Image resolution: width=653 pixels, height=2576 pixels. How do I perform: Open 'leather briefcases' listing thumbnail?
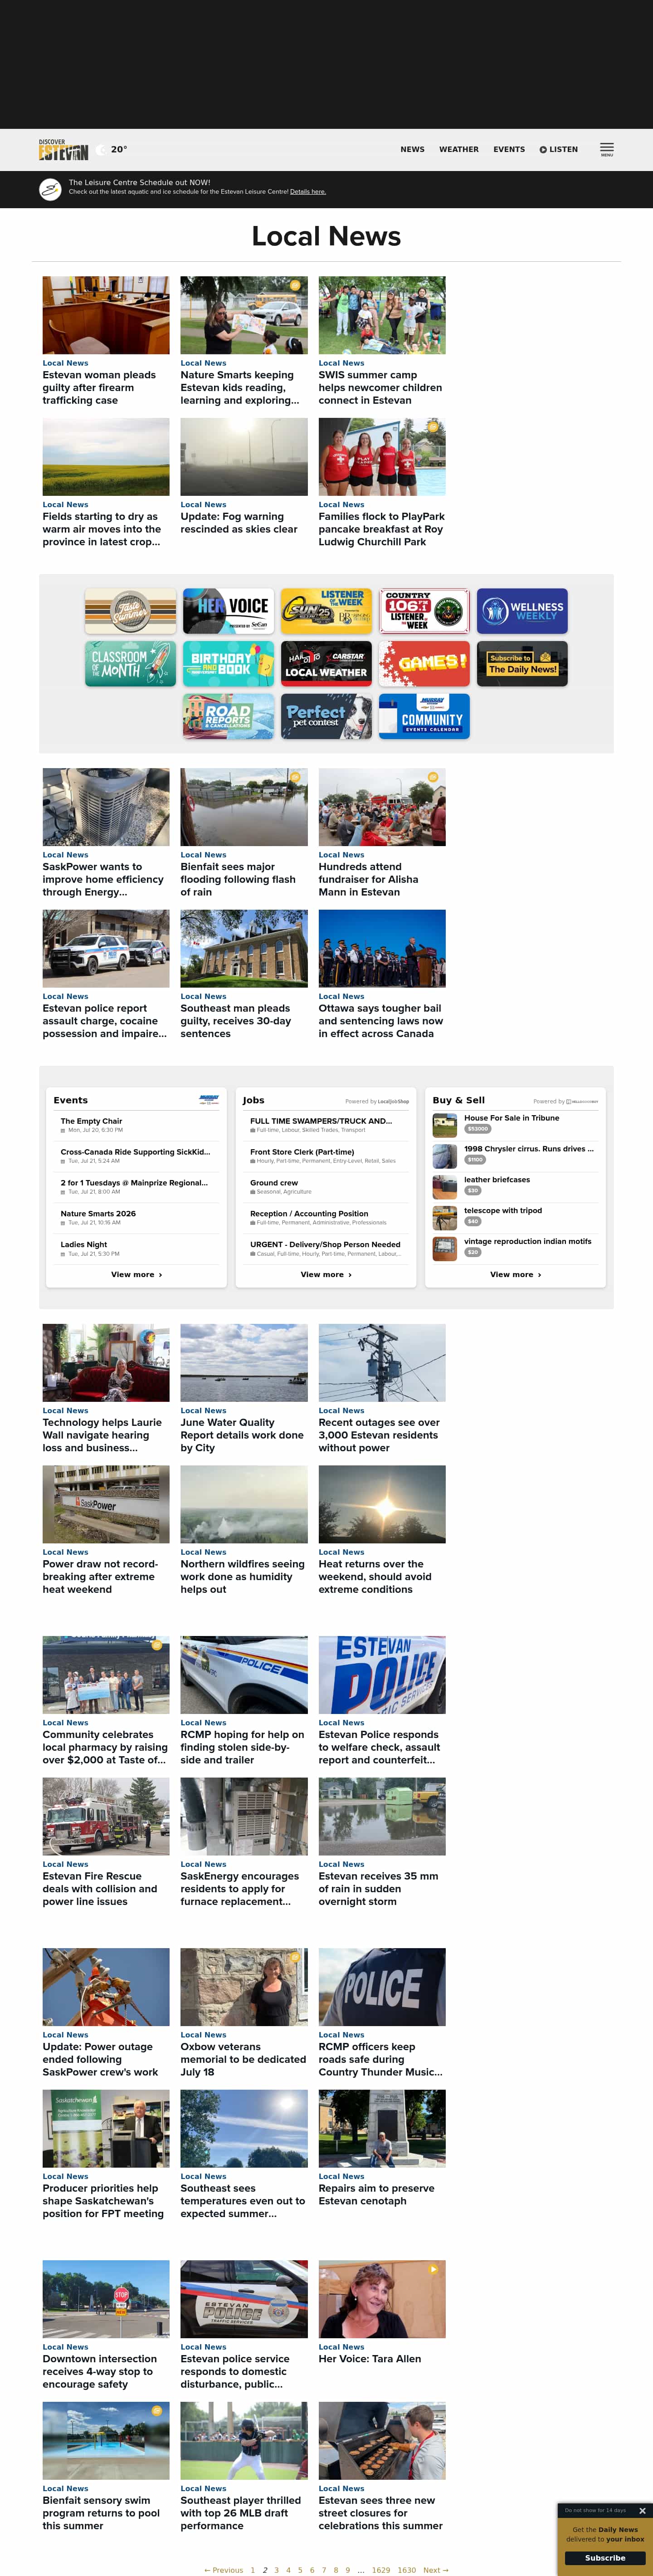point(445,1187)
